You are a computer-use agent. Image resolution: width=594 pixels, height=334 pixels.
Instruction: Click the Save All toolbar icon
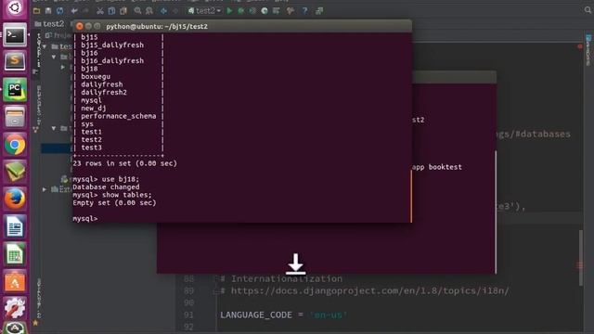(48, 11)
